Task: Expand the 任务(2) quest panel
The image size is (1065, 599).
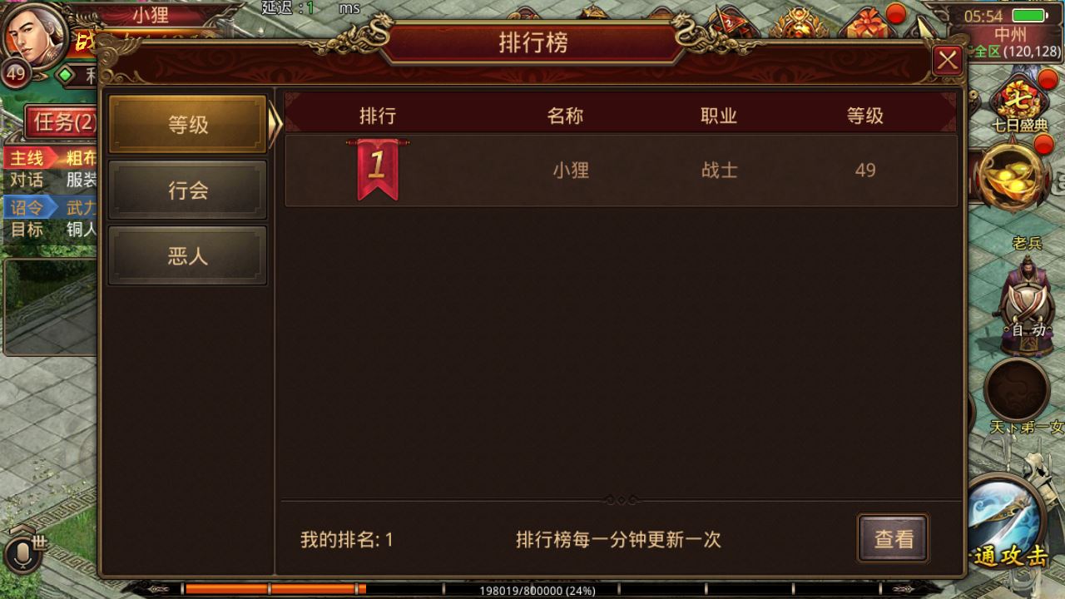Action: (x=61, y=123)
